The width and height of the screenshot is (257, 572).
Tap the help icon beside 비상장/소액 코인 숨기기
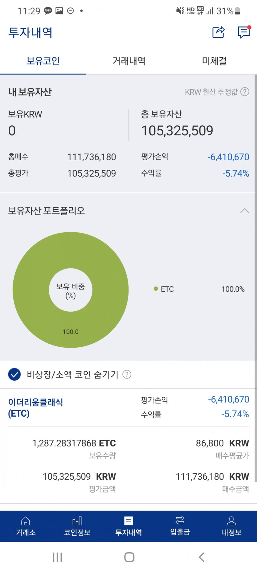click(127, 375)
